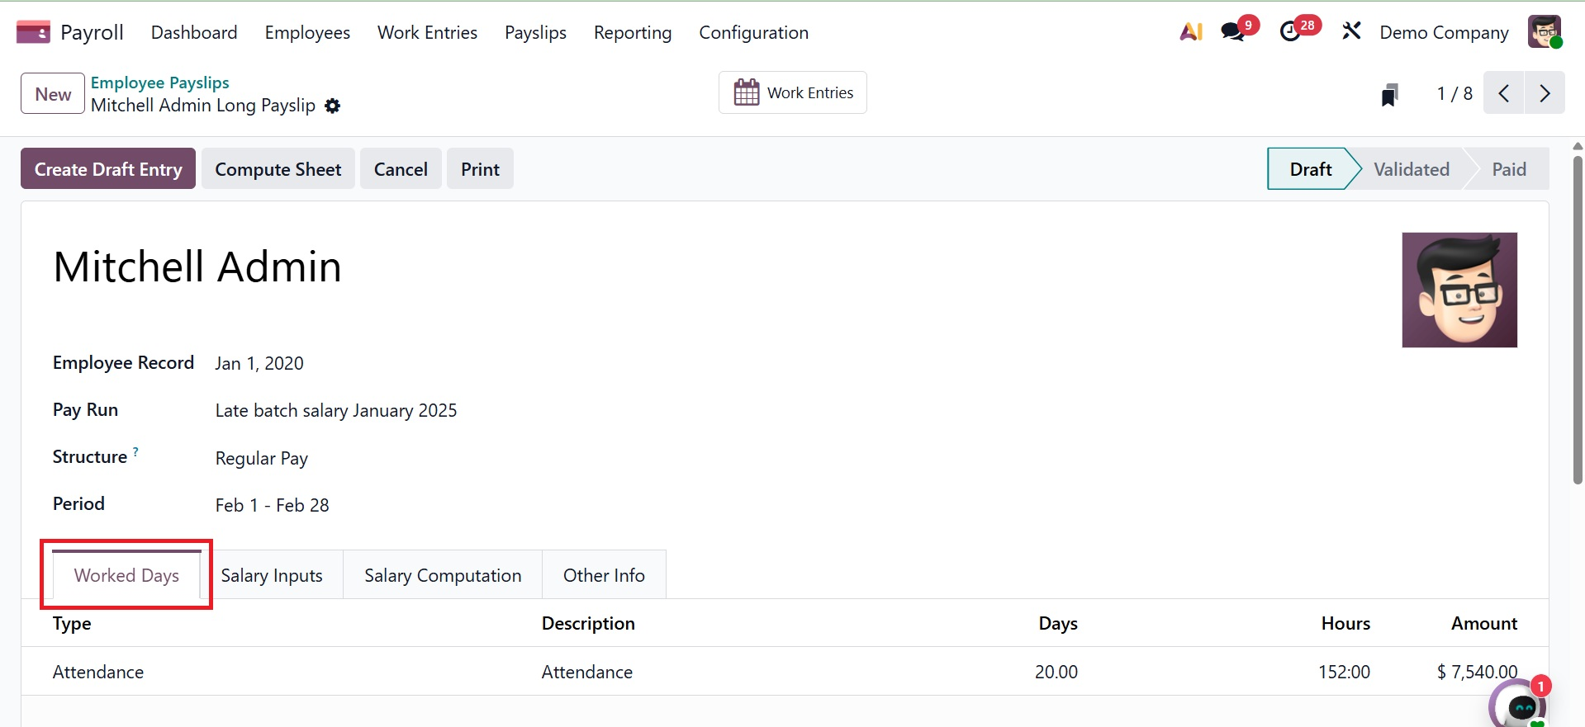
Task: Open the Work Entries smart button
Action: pyautogui.click(x=793, y=92)
